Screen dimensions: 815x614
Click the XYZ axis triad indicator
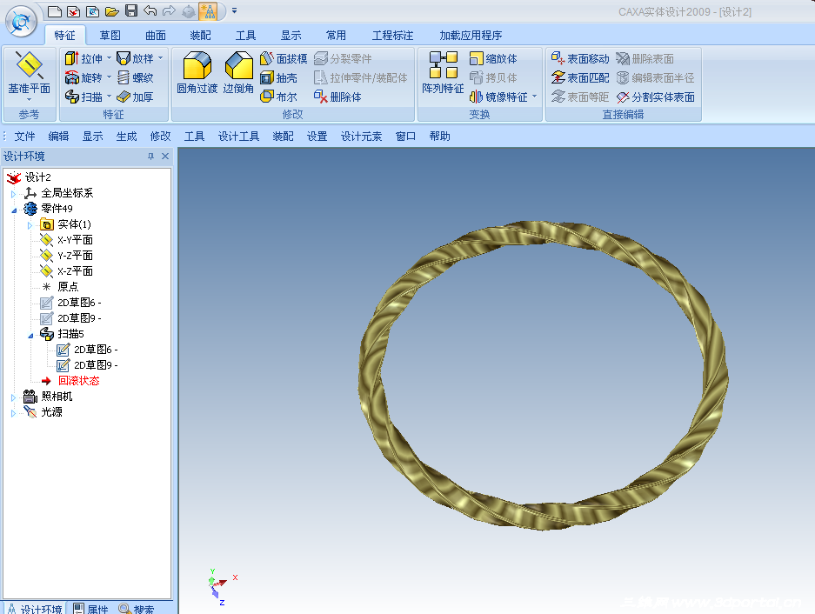click(223, 586)
